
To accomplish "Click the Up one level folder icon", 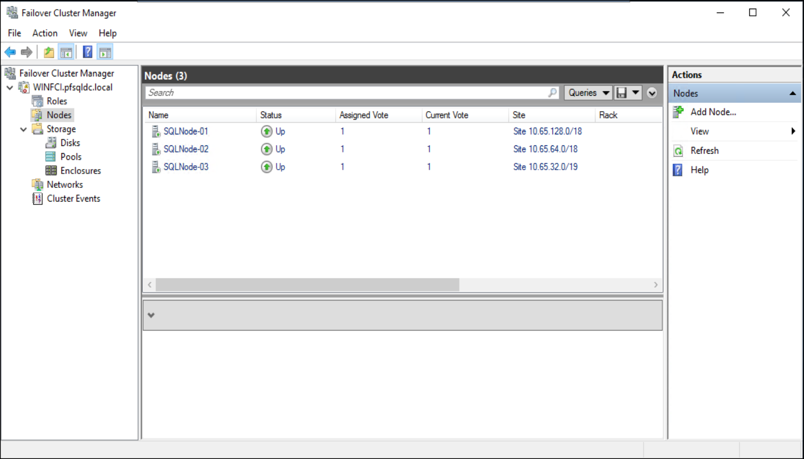I will 49,52.
